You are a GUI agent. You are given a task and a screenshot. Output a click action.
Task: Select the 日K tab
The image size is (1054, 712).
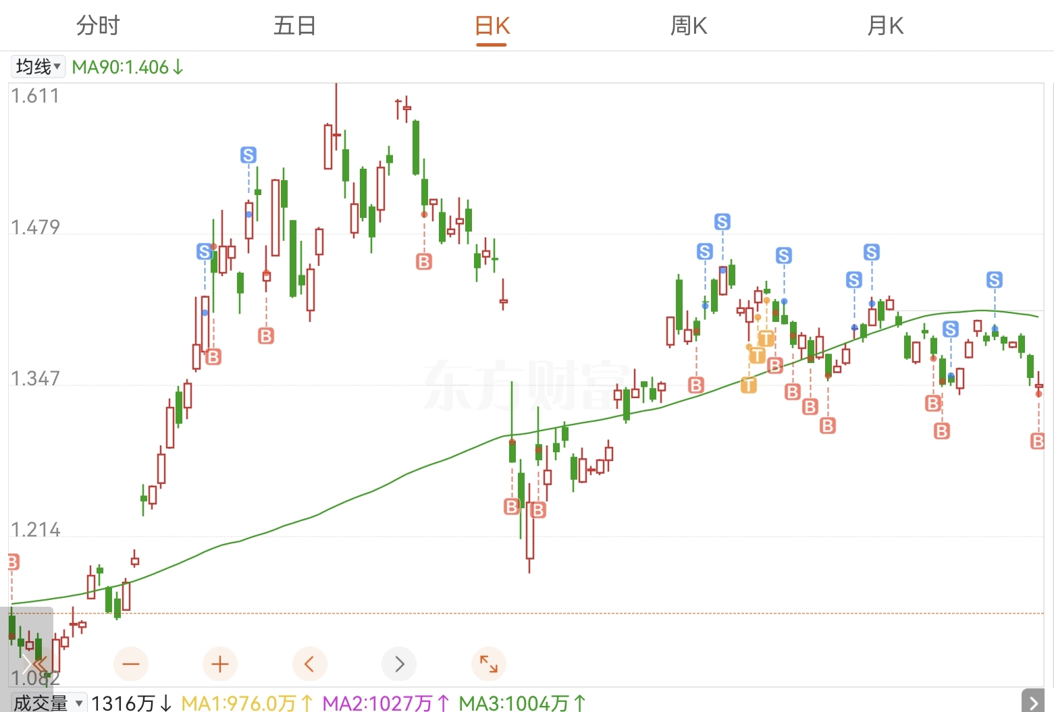[x=492, y=26]
